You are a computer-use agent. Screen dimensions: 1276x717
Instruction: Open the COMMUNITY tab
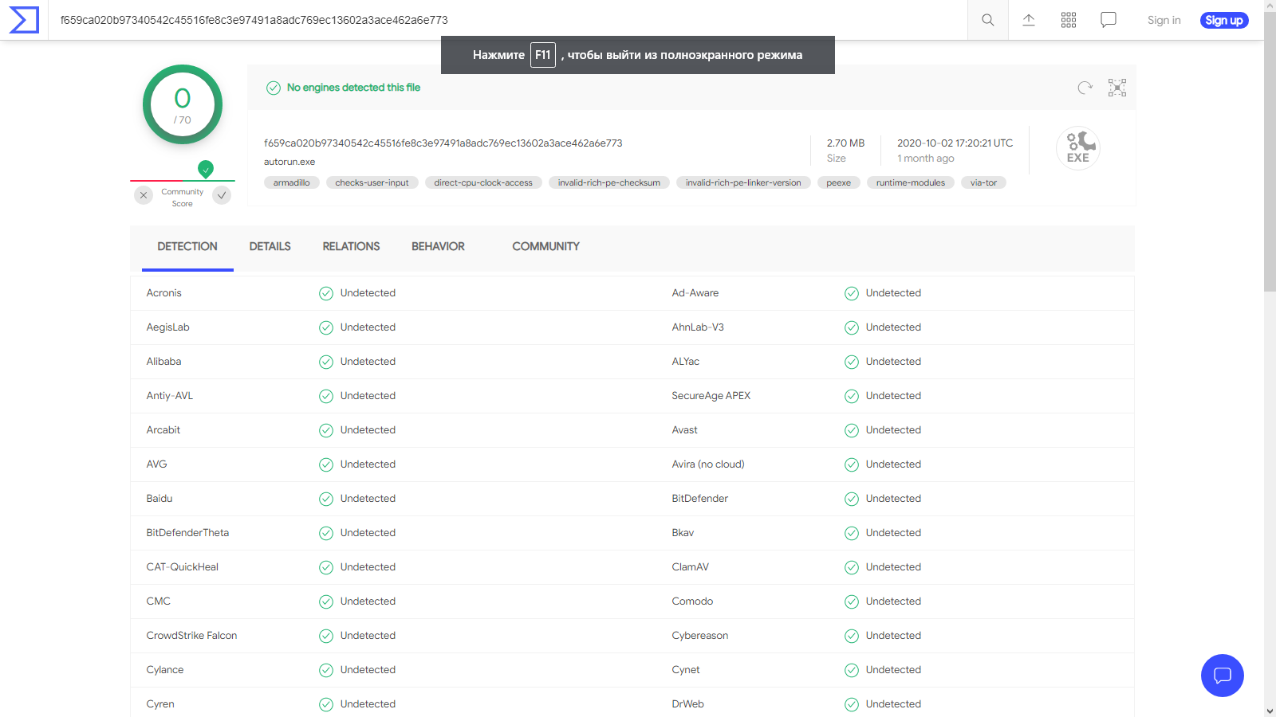pyautogui.click(x=545, y=247)
